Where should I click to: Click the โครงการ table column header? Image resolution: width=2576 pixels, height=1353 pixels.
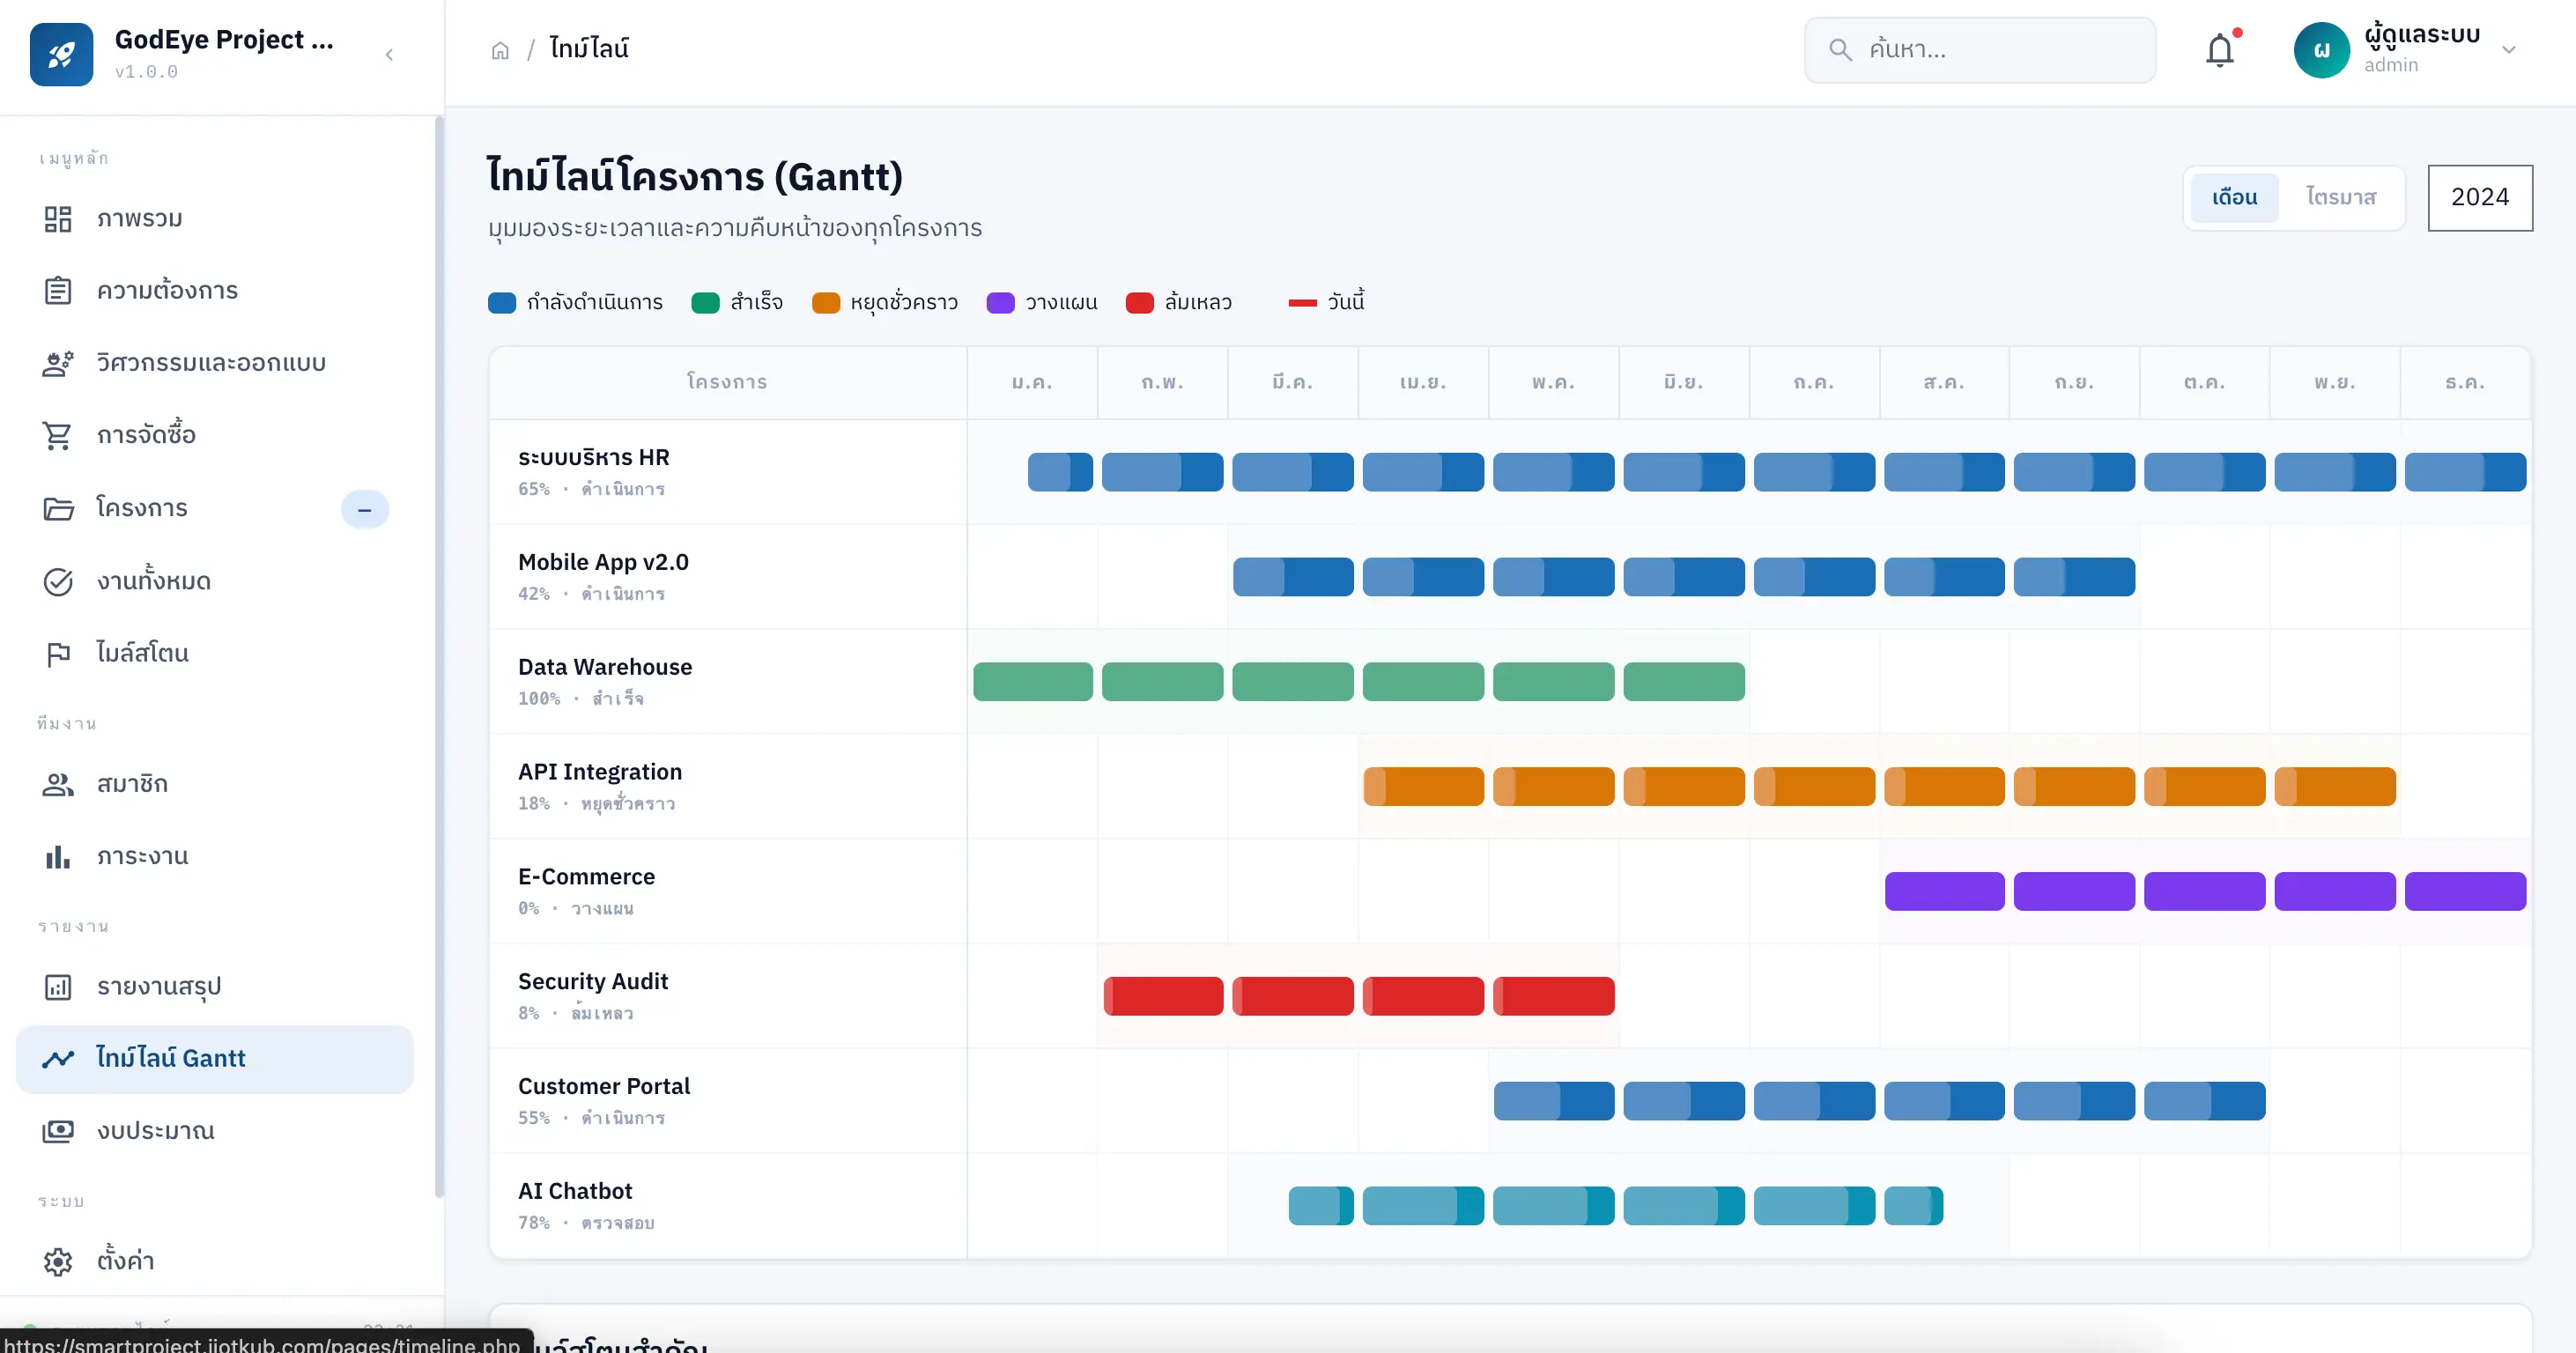727,382
